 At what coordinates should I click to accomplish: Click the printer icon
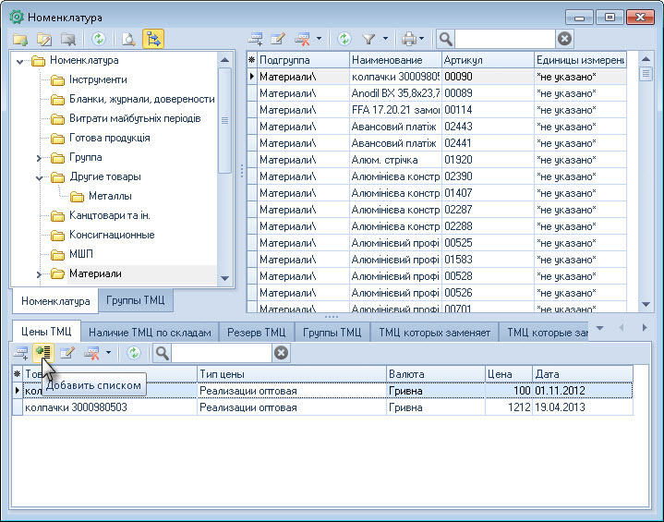point(409,40)
